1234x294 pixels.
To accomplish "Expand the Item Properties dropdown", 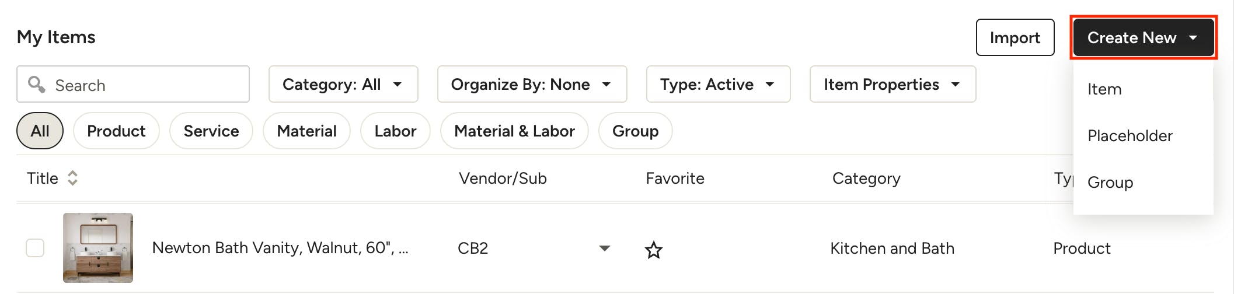I will (892, 85).
